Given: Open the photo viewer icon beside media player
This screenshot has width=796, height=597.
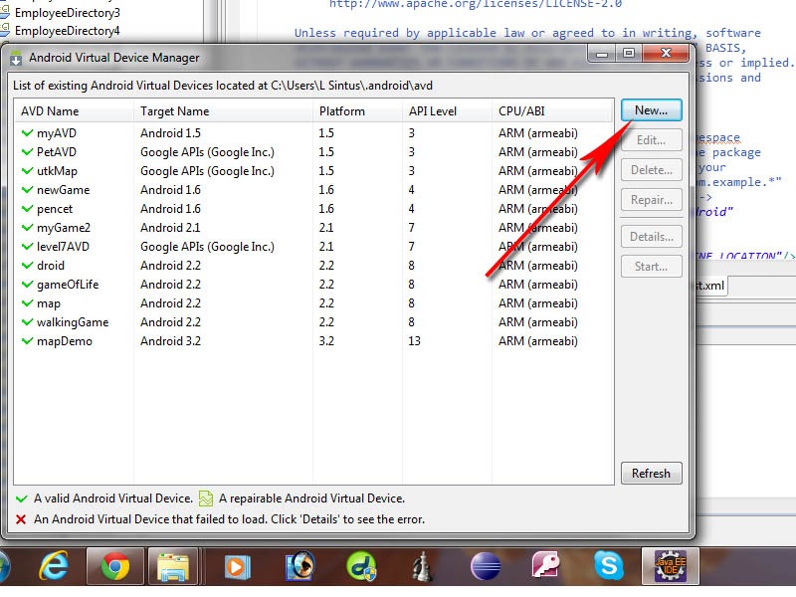Looking at the screenshot, I should tap(299, 565).
